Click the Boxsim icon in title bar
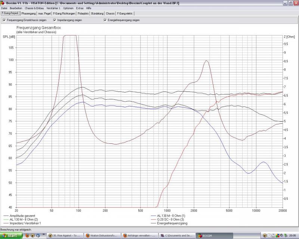 (3, 3)
